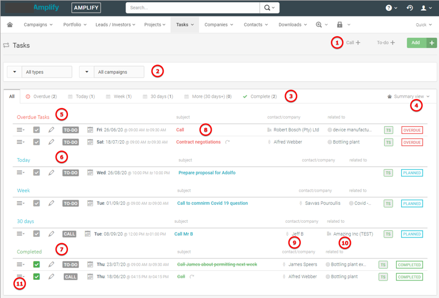Screen dimensions: 439x298
Task: Open calendar icon for Thu 23/07/20 task
Action: pos(90,264)
